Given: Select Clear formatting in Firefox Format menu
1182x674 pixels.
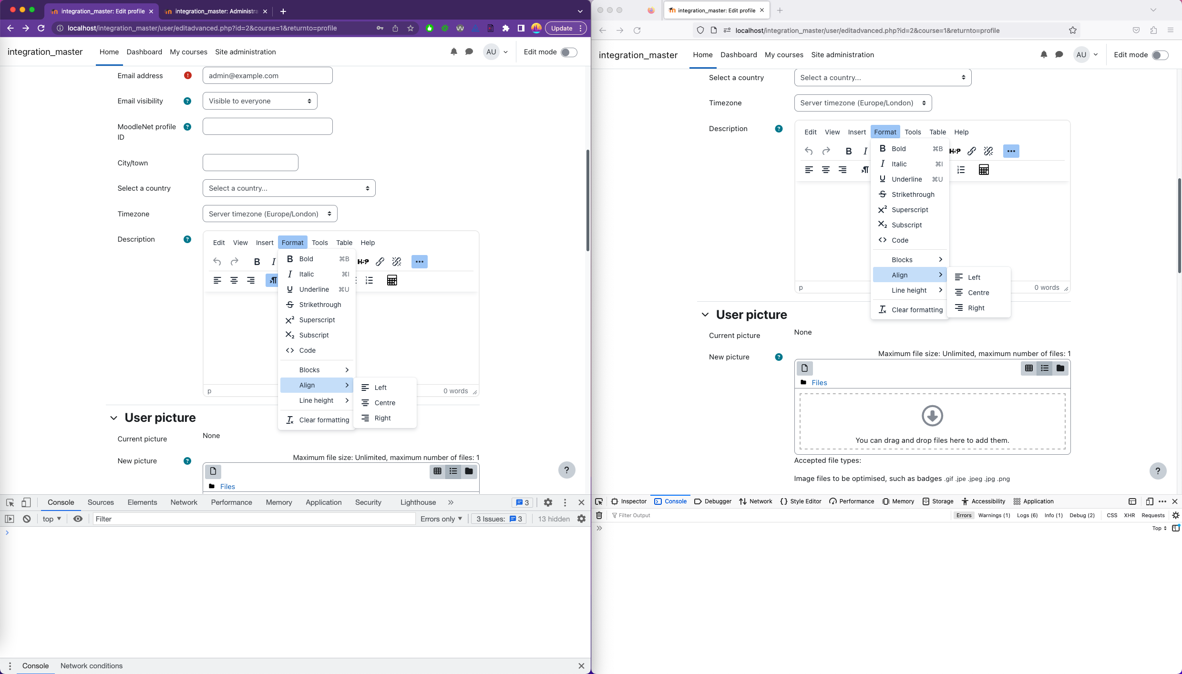Looking at the screenshot, I should pyautogui.click(x=910, y=310).
